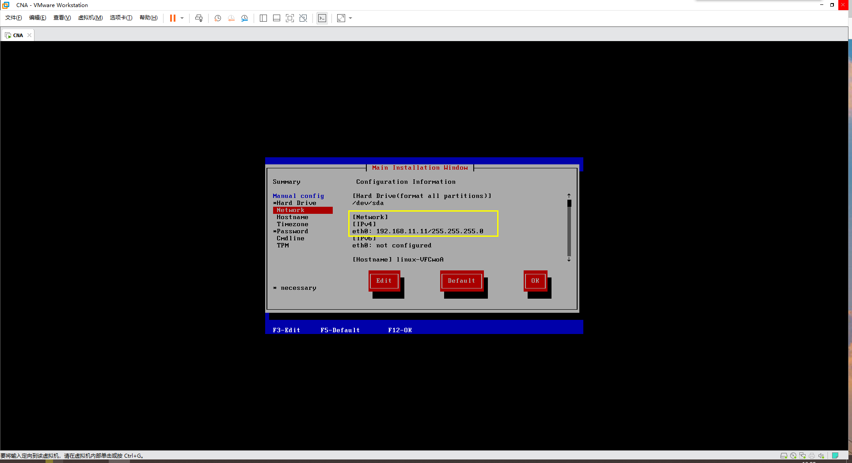
Task: Click the hard disk status bar icon
Action: click(x=784, y=455)
